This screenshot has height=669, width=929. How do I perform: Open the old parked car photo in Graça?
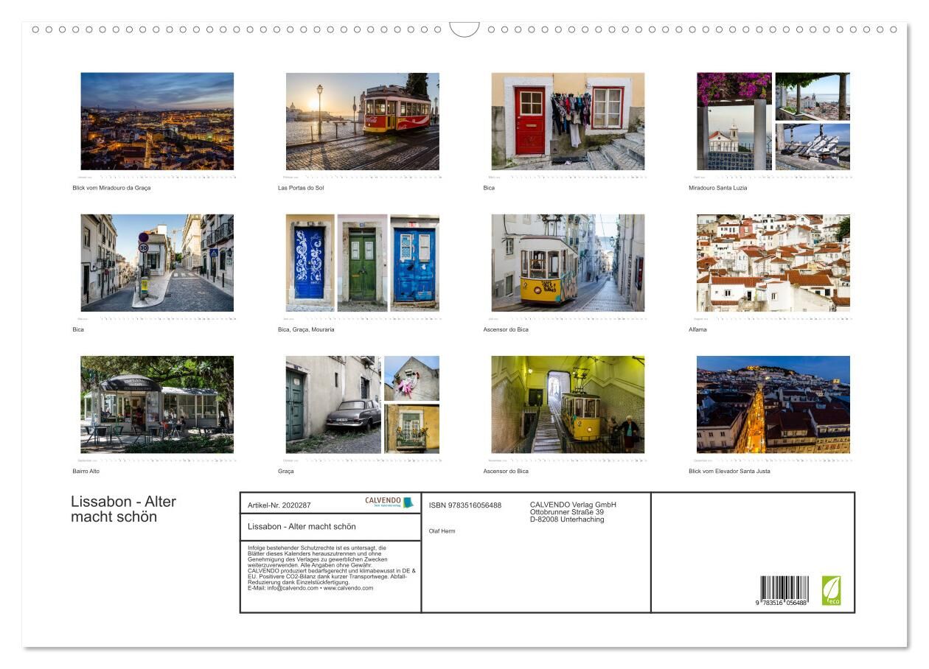click(x=333, y=404)
